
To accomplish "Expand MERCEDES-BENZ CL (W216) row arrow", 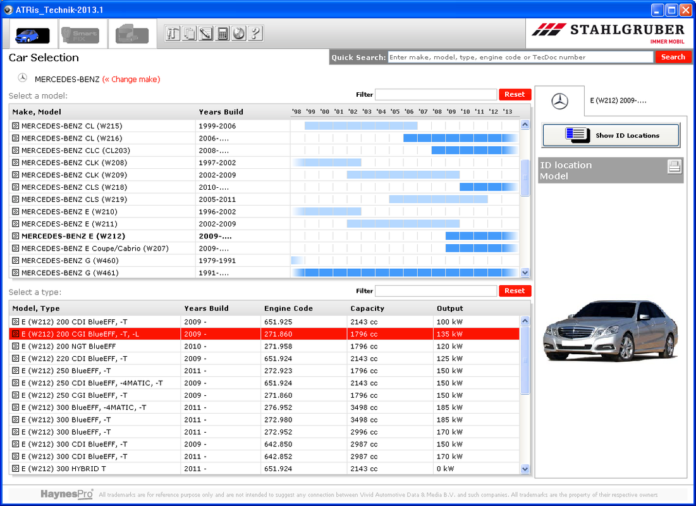I will tap(16, 138).
